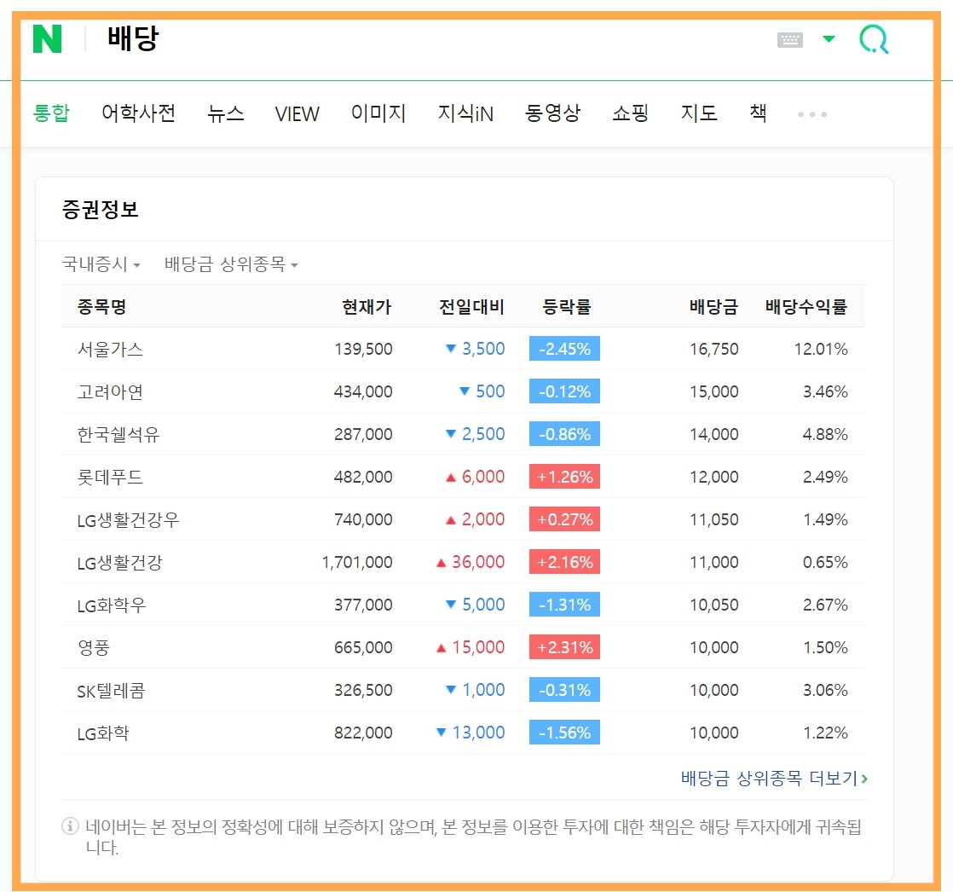Screen dimensions: 953x892
Task: Open the on-screen keyboard icon
Action: pyautogui.click(x=790, y=40)
